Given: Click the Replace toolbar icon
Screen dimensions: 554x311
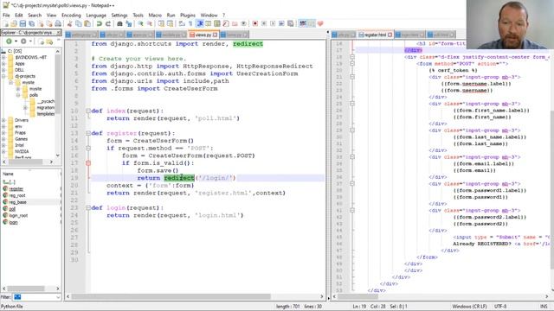Looking at the screenshot, I should tap(129, 23).
